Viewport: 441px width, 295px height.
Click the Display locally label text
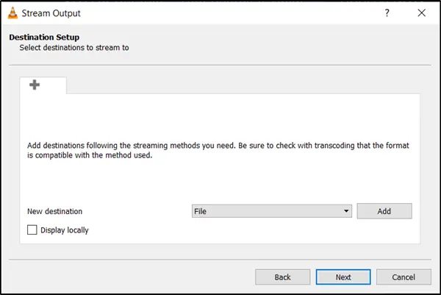(x=65, y=230)
